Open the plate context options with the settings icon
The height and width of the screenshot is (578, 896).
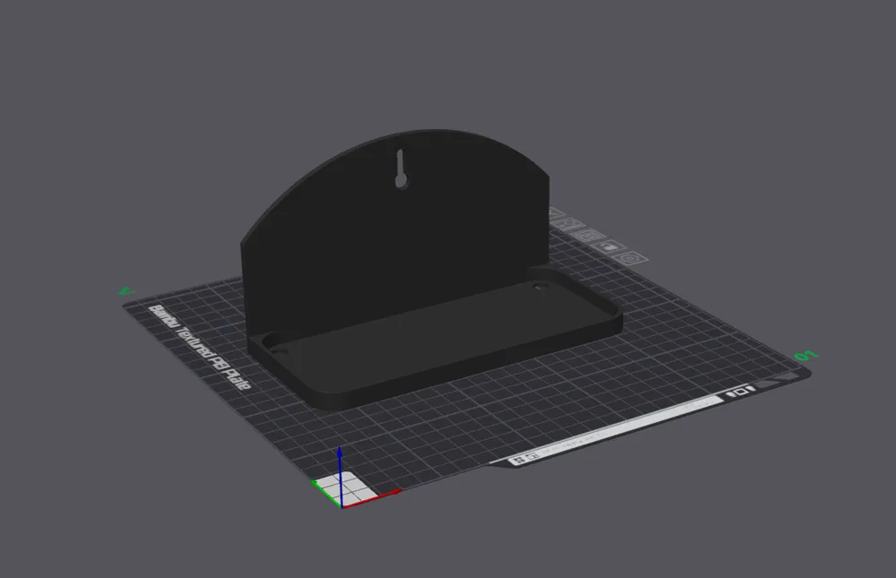point(628,259)
